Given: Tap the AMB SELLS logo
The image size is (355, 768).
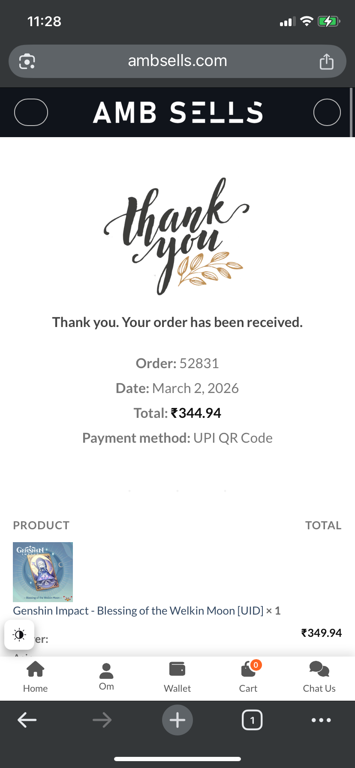Looking at the screenshot, I should coord(177,113).
